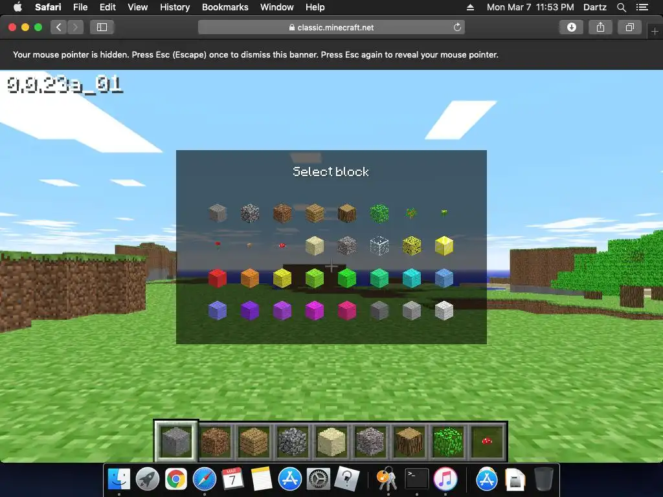Open Spotlight search in the menu bar

tap(621, 7)
